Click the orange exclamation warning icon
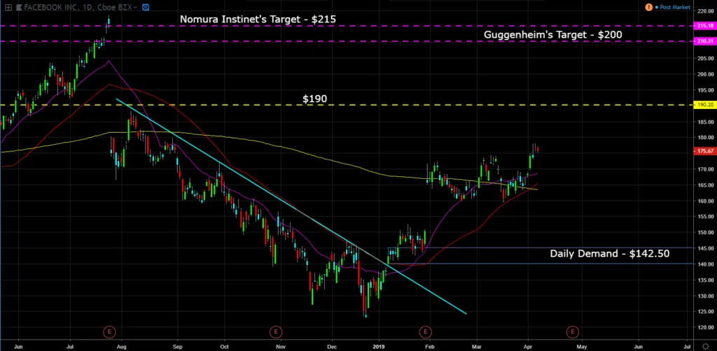Image resolution: width=717 pixels, height=351 pixels. [x=648, y=7]
